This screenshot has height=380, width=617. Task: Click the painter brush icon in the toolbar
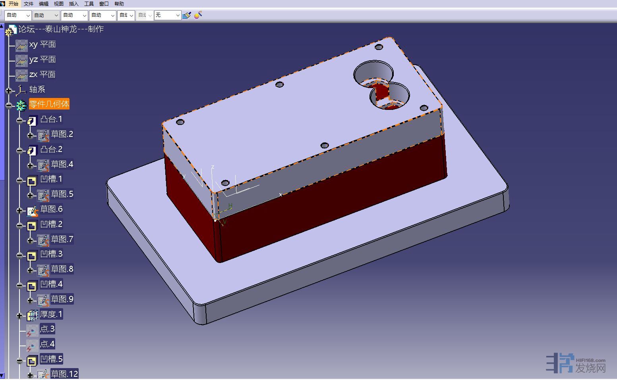coord(186,15)
